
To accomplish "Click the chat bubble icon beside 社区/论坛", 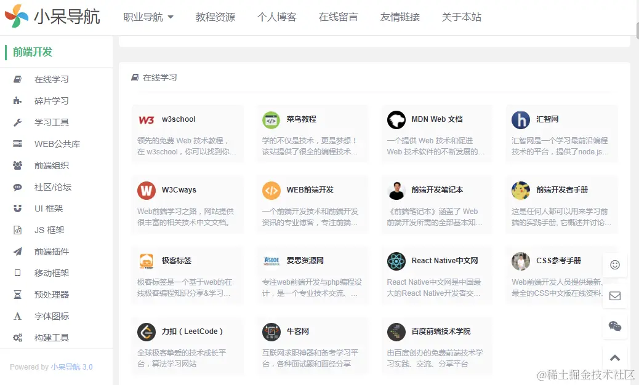I will tap(17, 187).
